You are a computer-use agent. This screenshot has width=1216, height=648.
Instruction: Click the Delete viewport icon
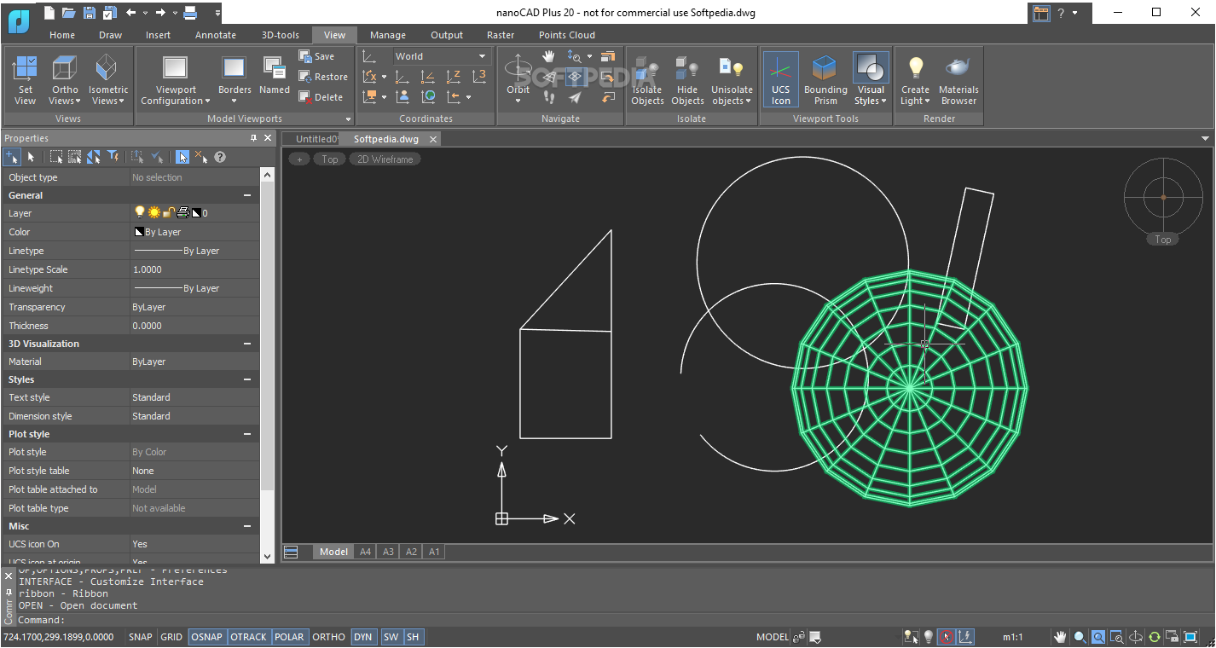305,97
